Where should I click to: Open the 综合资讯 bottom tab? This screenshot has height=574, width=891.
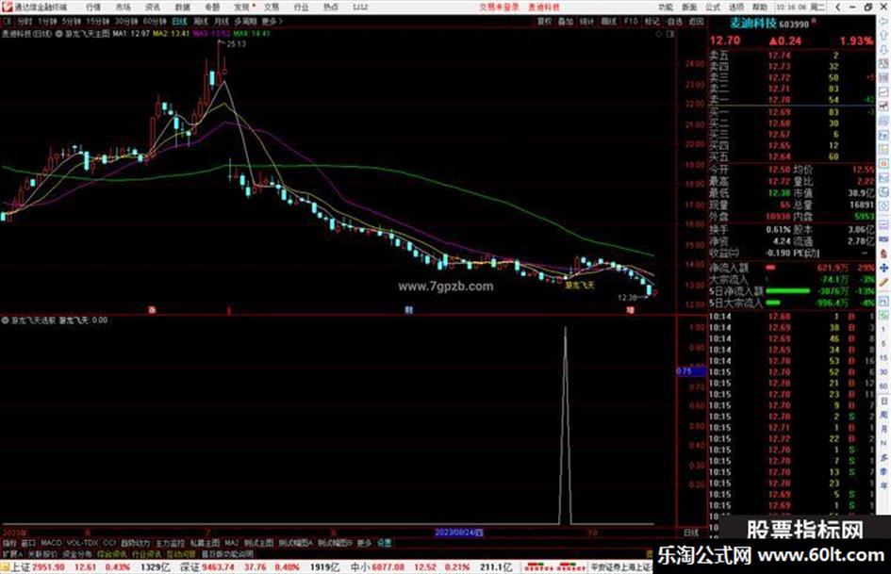pos(112,553)
